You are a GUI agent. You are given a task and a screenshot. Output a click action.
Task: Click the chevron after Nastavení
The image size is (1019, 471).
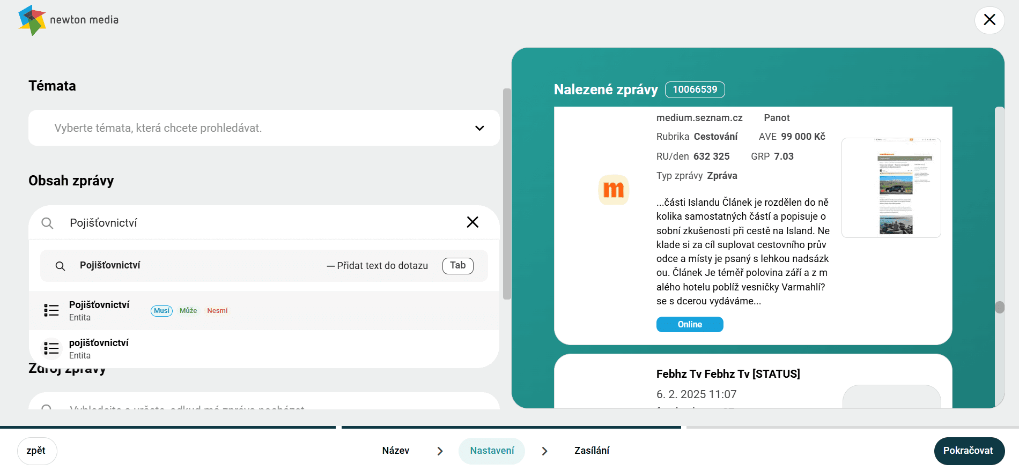544,451
